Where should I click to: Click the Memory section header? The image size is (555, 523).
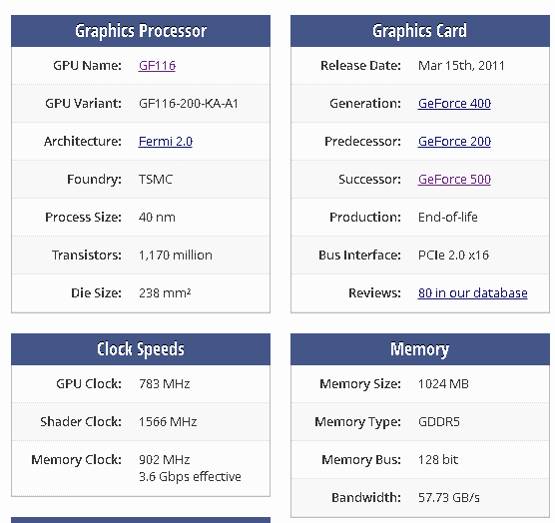(420, 349)
